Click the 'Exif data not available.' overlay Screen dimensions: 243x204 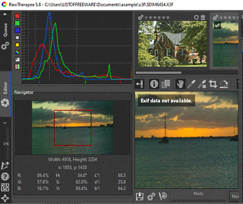point(166,101)
